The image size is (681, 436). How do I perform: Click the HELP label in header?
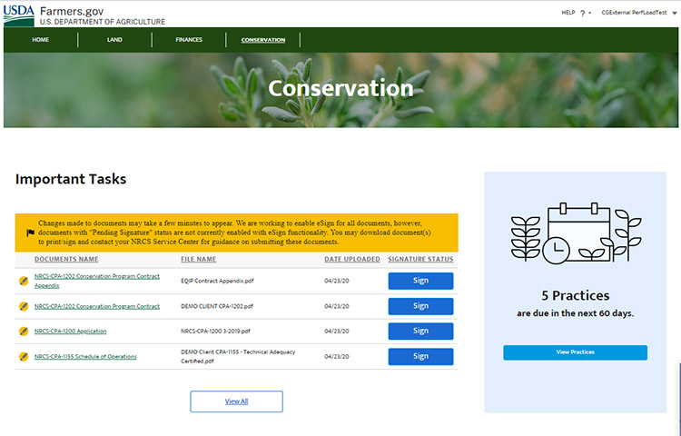point(568,13)
